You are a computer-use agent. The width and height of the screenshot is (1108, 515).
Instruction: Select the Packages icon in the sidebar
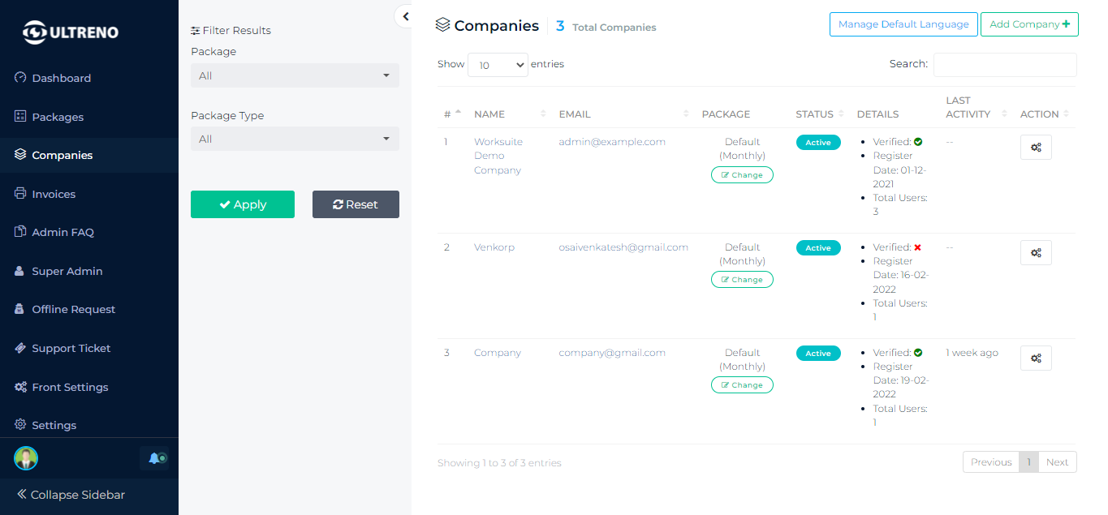[x=19, y=117]
